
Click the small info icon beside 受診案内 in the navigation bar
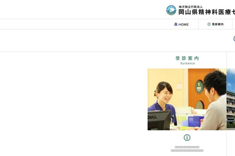click(209, 24)
